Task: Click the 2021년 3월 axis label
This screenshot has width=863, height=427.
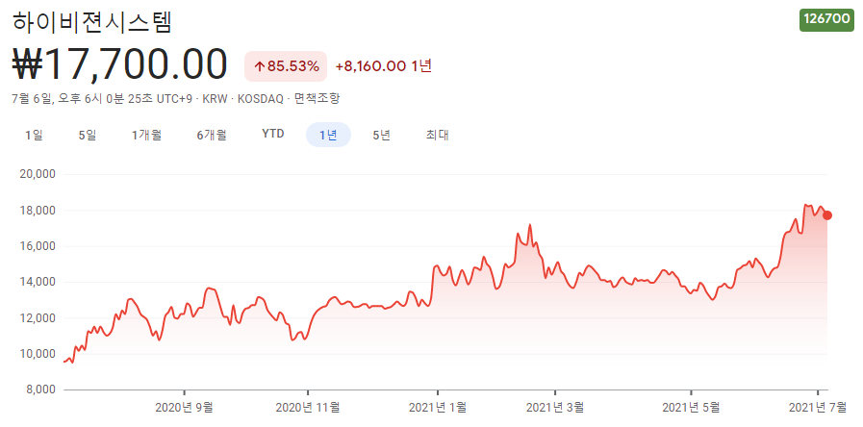Action: coord(555,407)
